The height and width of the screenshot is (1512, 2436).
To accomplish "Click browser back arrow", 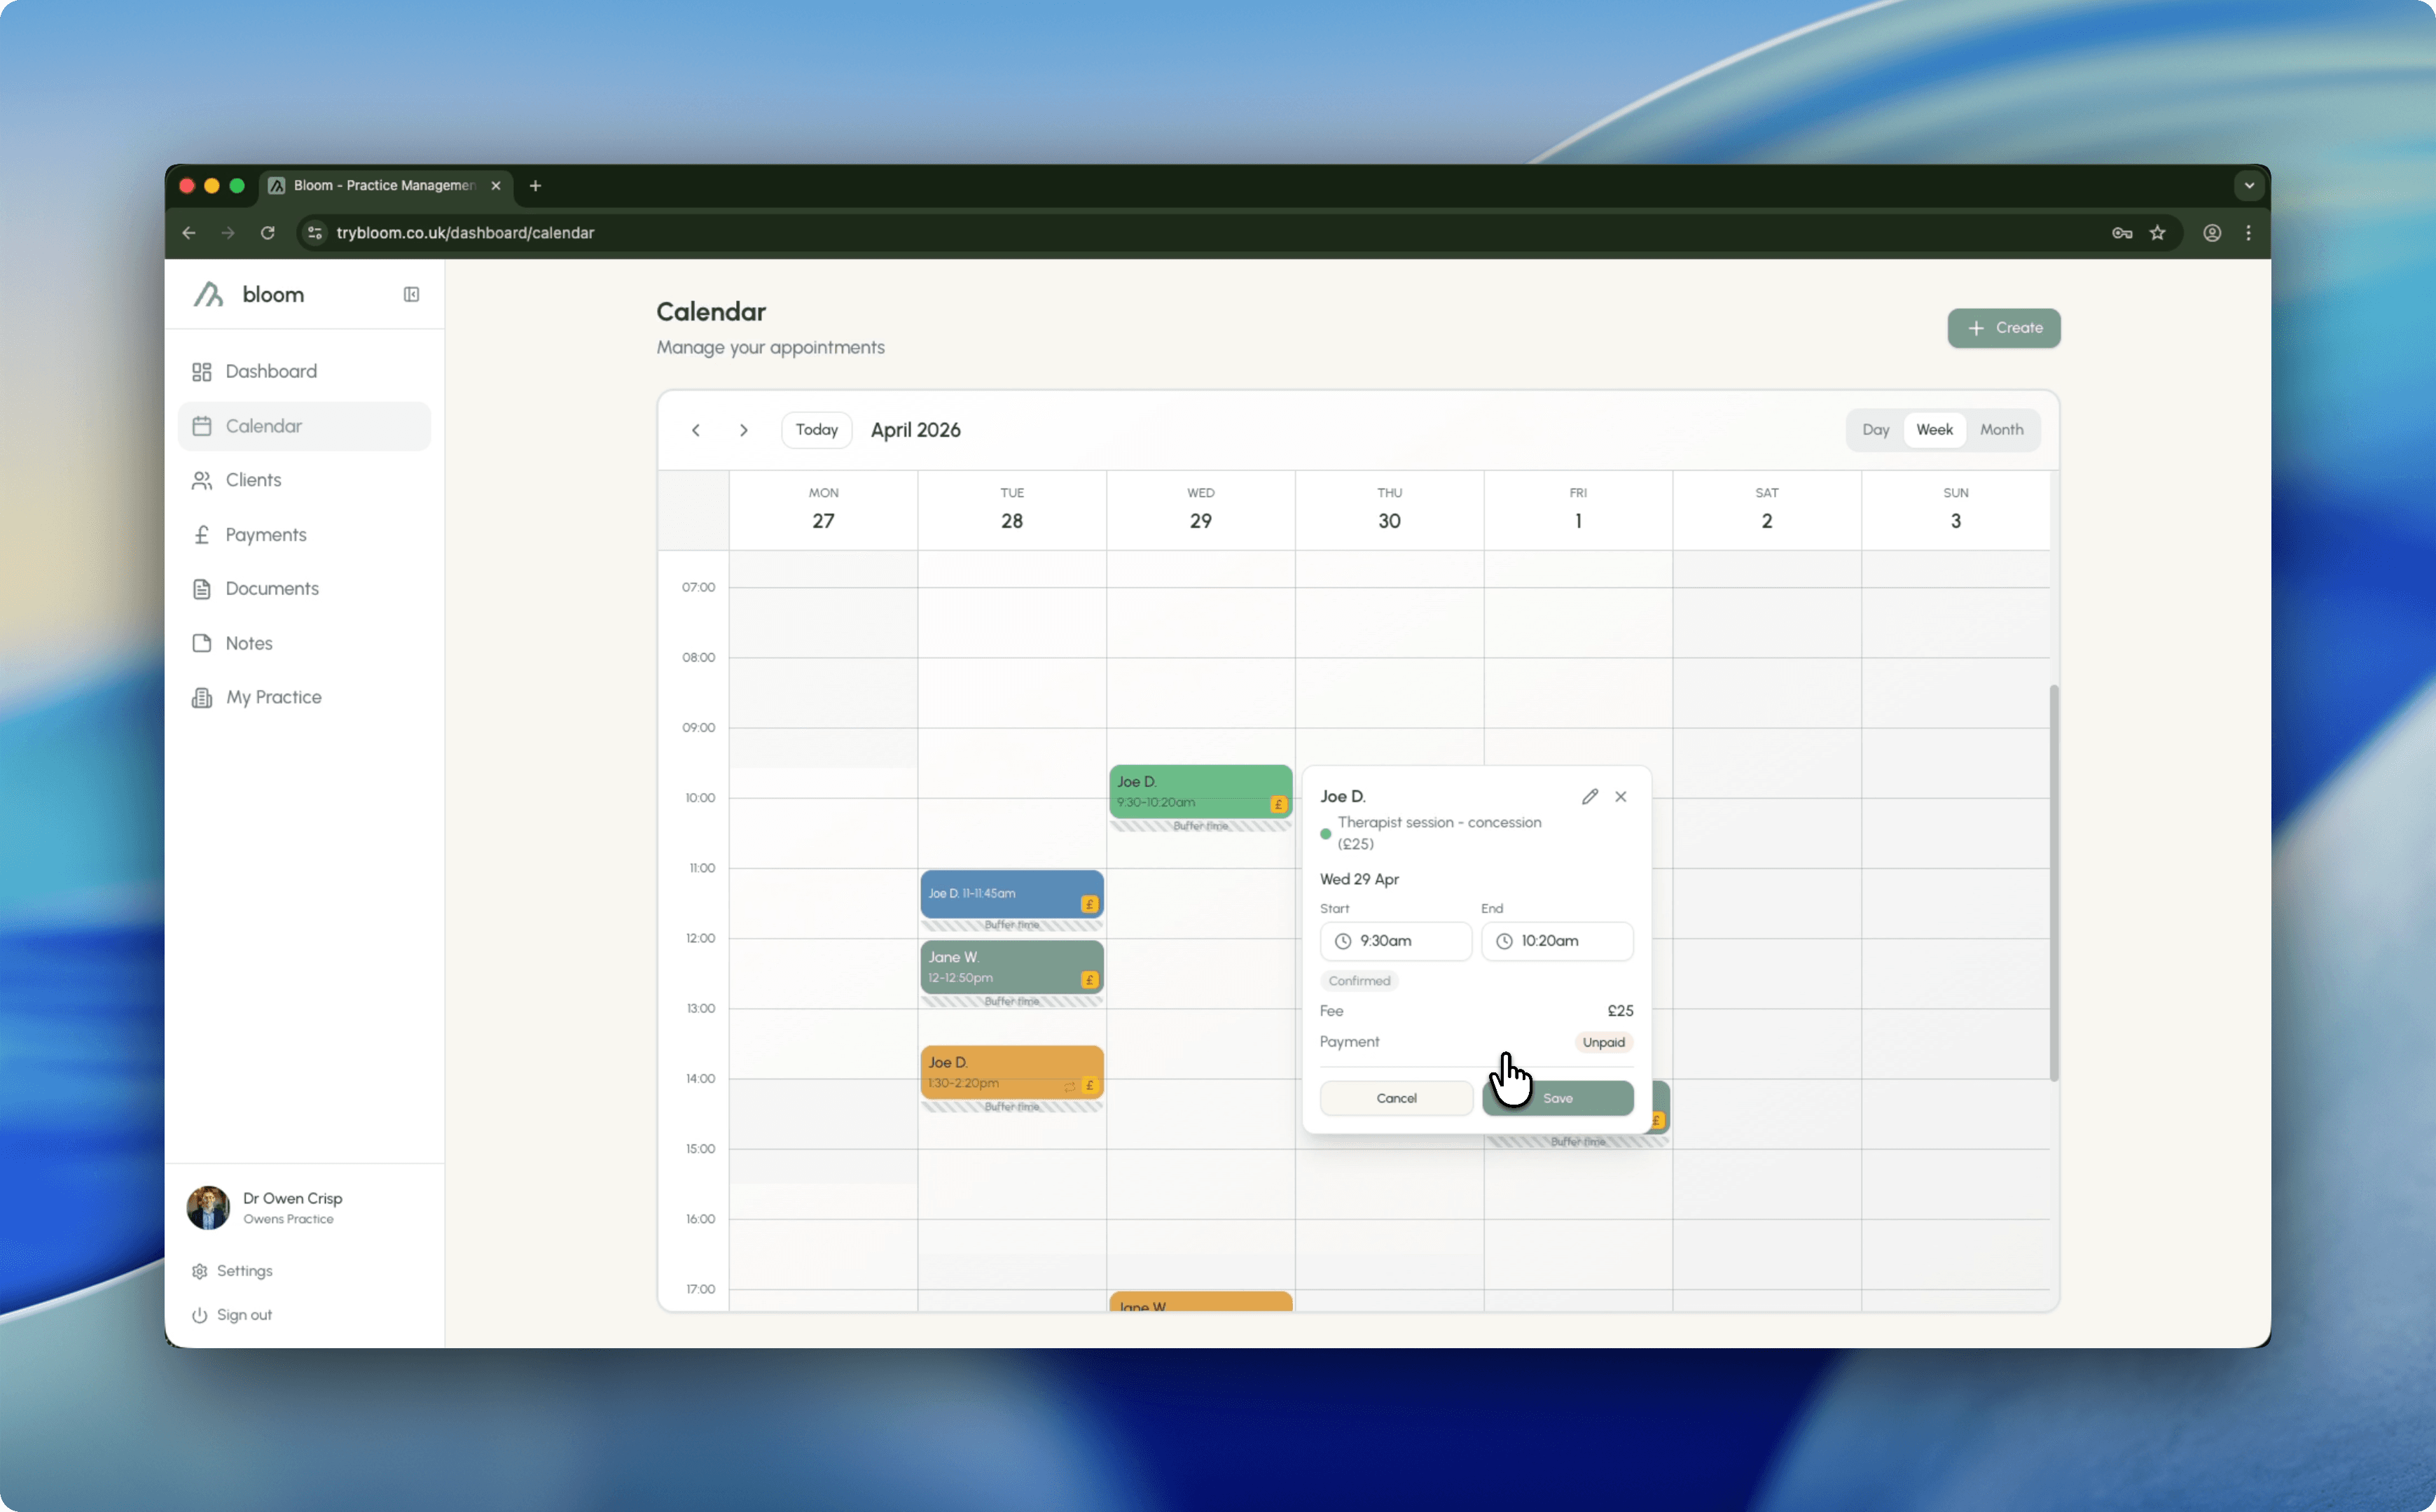I will click(189, 233).
